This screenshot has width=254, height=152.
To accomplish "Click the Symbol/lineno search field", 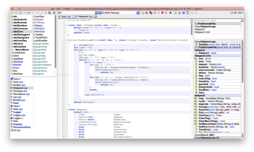I will point(217,21).
